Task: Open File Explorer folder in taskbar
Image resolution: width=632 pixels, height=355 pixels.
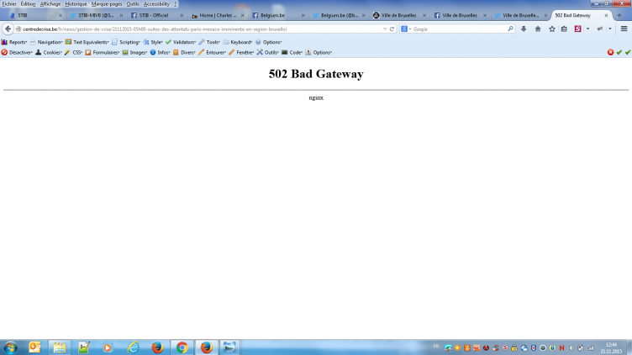Action: (59, 347)
